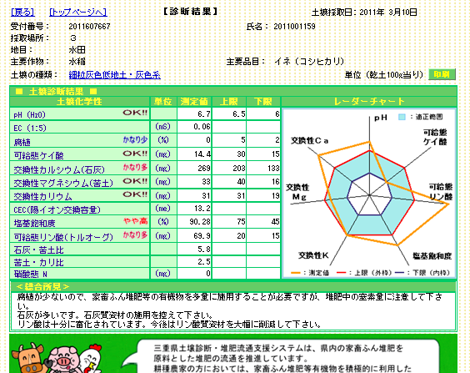Viewport: 470px width, 373px height.
Task: Click the base saturation value 90.28
Action: pyautogui.click(x=200, y=222)
